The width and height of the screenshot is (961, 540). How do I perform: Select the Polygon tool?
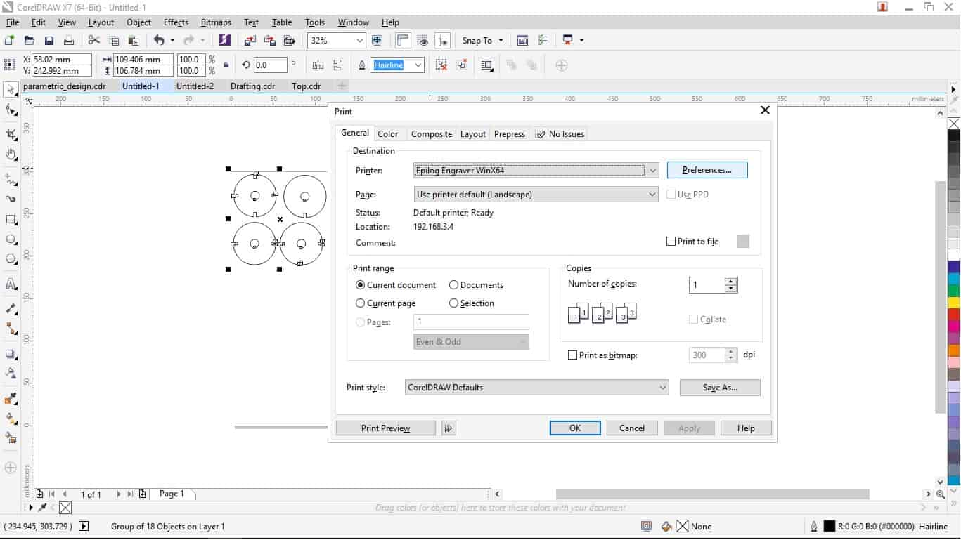(x=11, y=259)
